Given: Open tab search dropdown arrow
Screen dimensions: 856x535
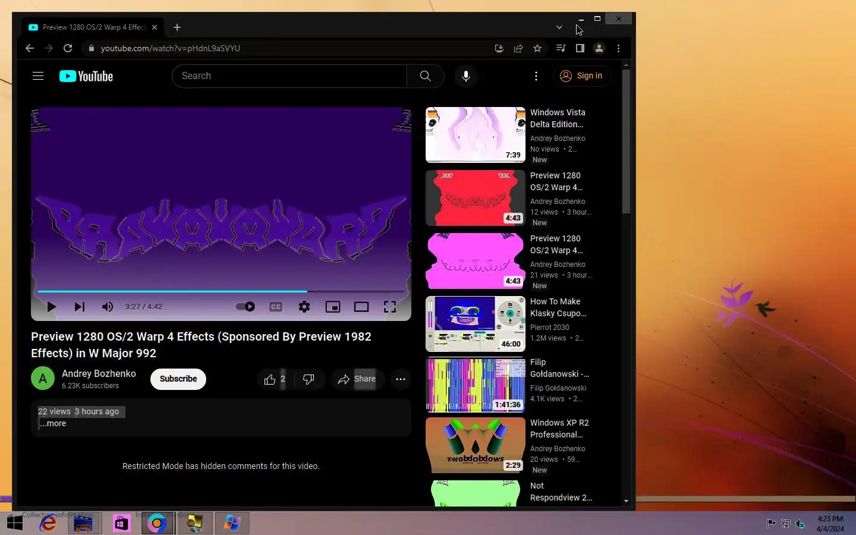Looking at the screenshot, I should pos(559,27).
